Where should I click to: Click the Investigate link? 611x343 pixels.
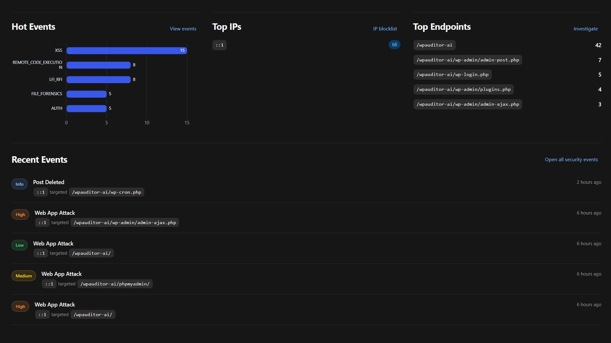tap(586, 29)
